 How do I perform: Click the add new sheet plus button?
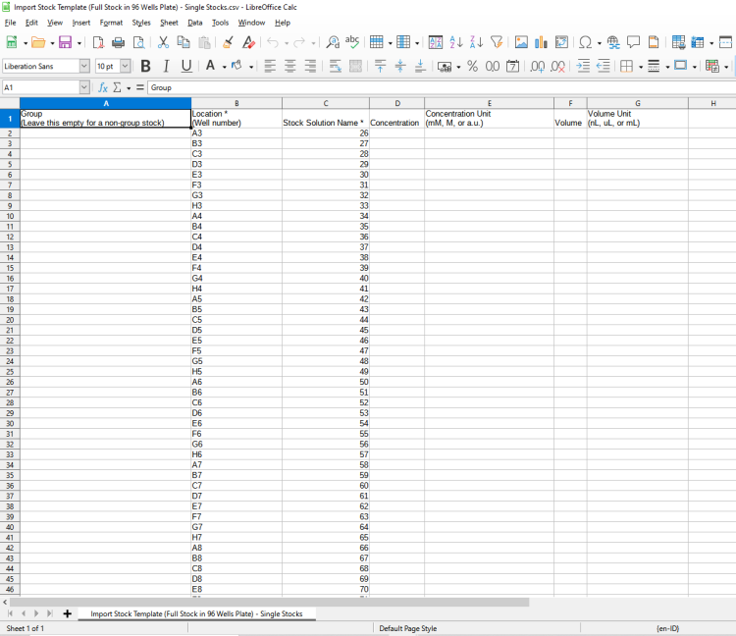pyautogui.click(x=67, y=613)
